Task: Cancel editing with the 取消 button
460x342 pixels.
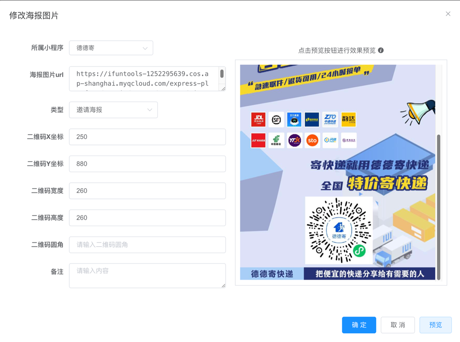Action: 398,325
